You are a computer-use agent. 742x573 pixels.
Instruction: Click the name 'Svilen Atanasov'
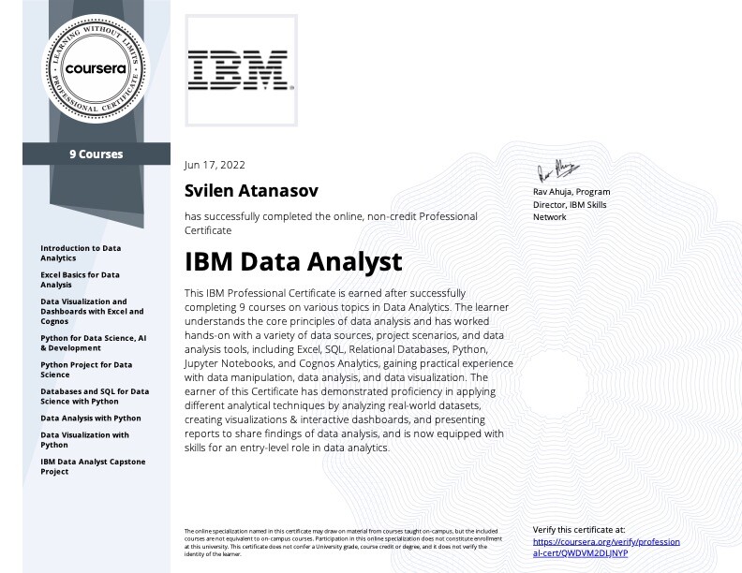[x=251, y=190]
